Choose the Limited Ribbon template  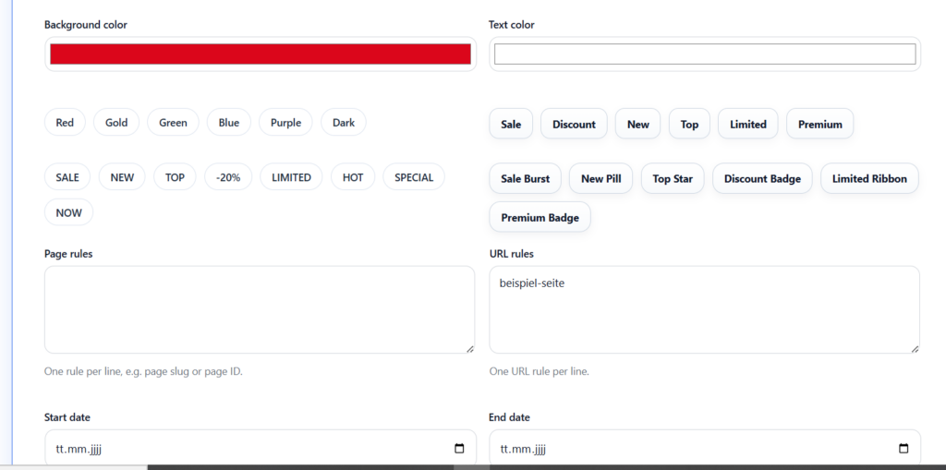[868, 179]
